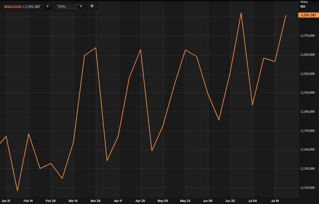Image resolution: width=319 pixels, height=204 pixels.
Task: Click the Jul 18 date label
Action: pos(275,201)
